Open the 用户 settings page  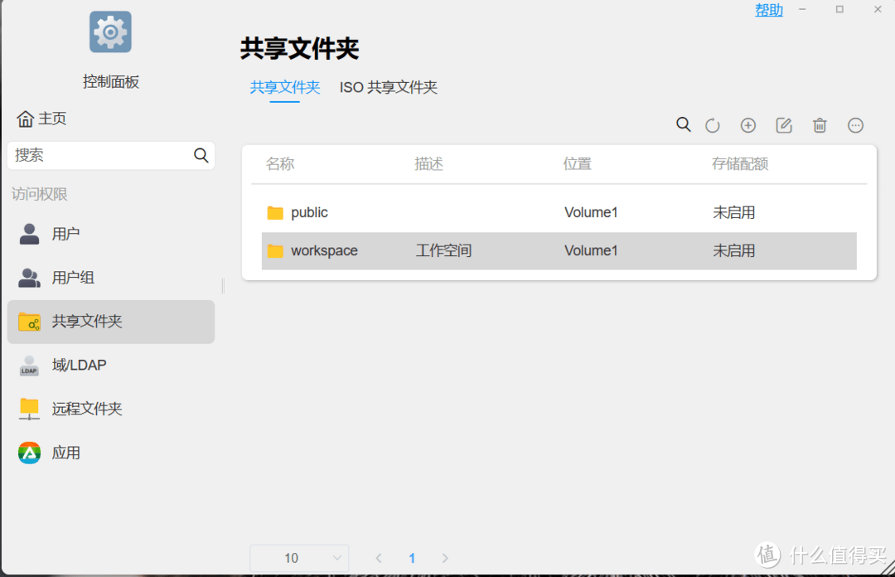pos(111,234)
